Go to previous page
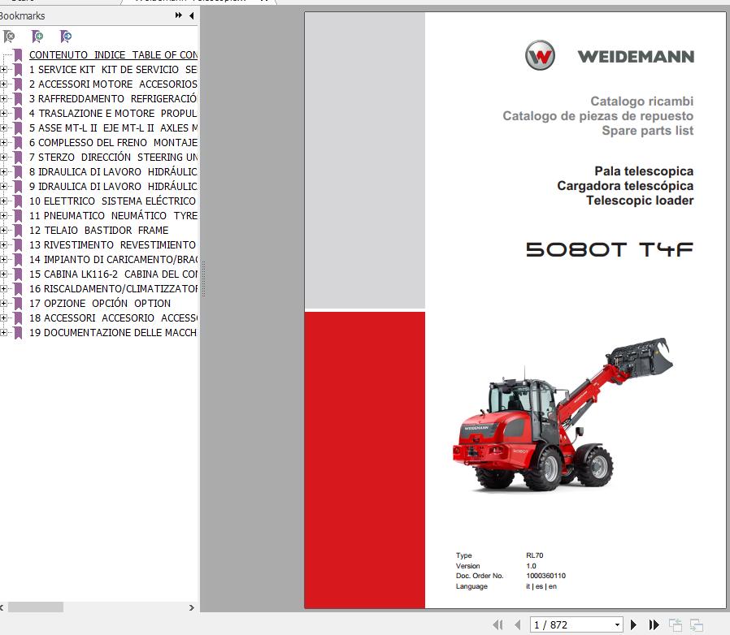Viewport: 730px width, 635px height. [518, 624]
